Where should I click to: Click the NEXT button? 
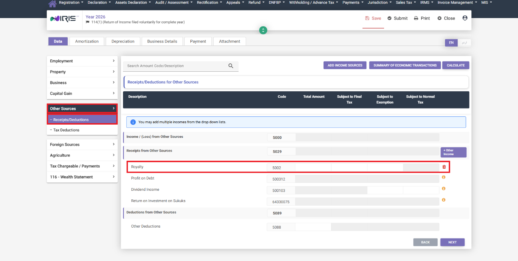click(x=453, y=242)
